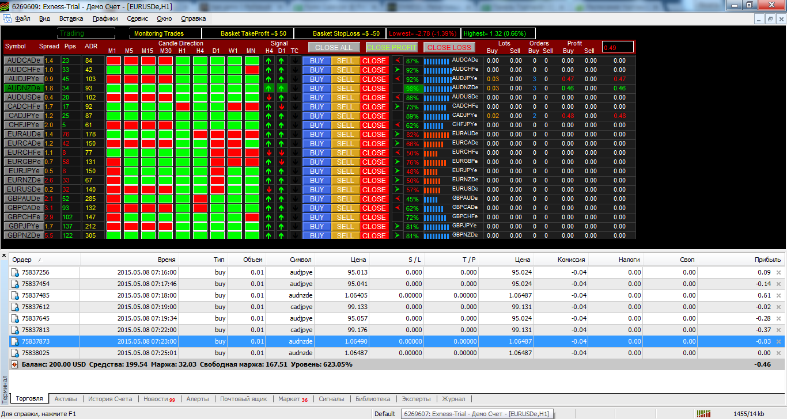Click the order icon for 75837612
This screenshot has width=787, height=419.
click(15, 307)
